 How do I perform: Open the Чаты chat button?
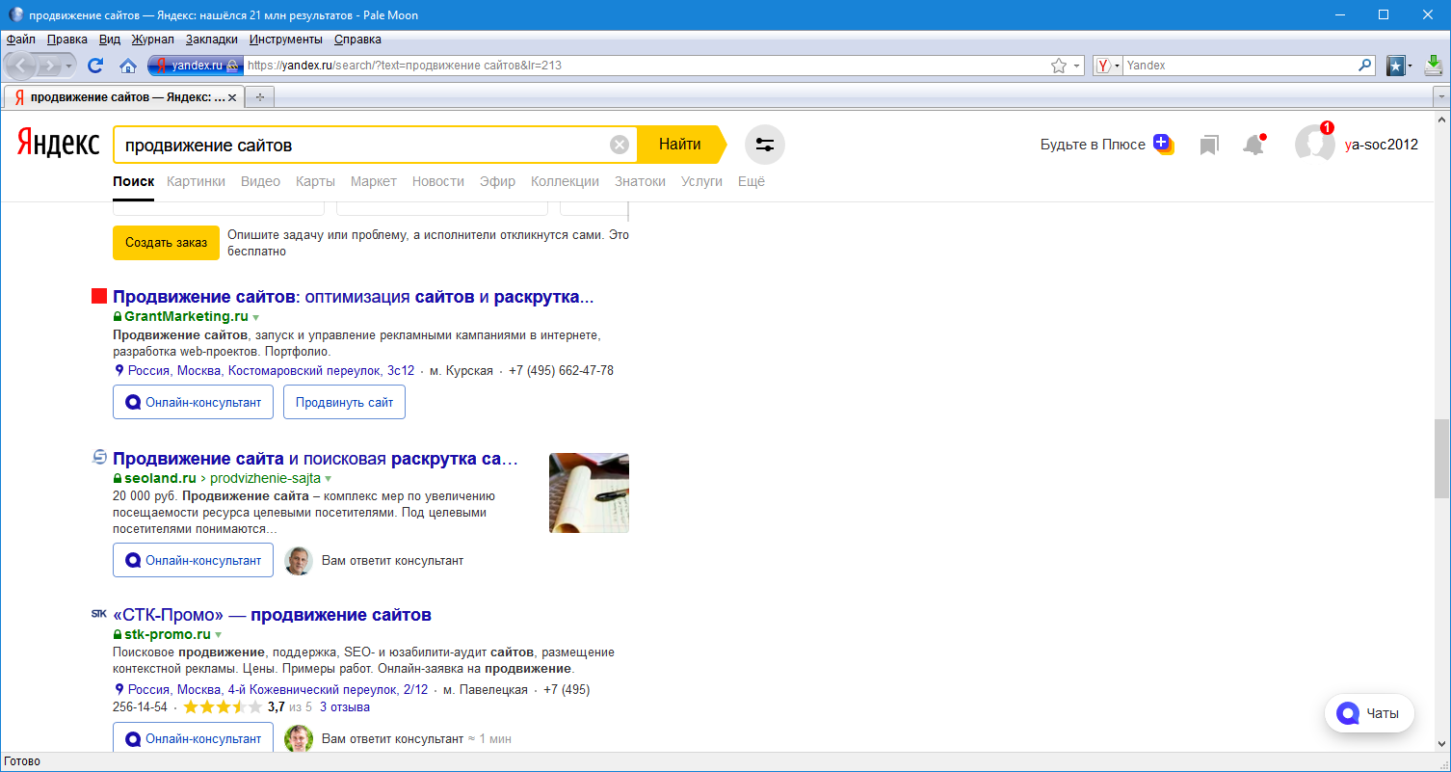coord(1369,713)
